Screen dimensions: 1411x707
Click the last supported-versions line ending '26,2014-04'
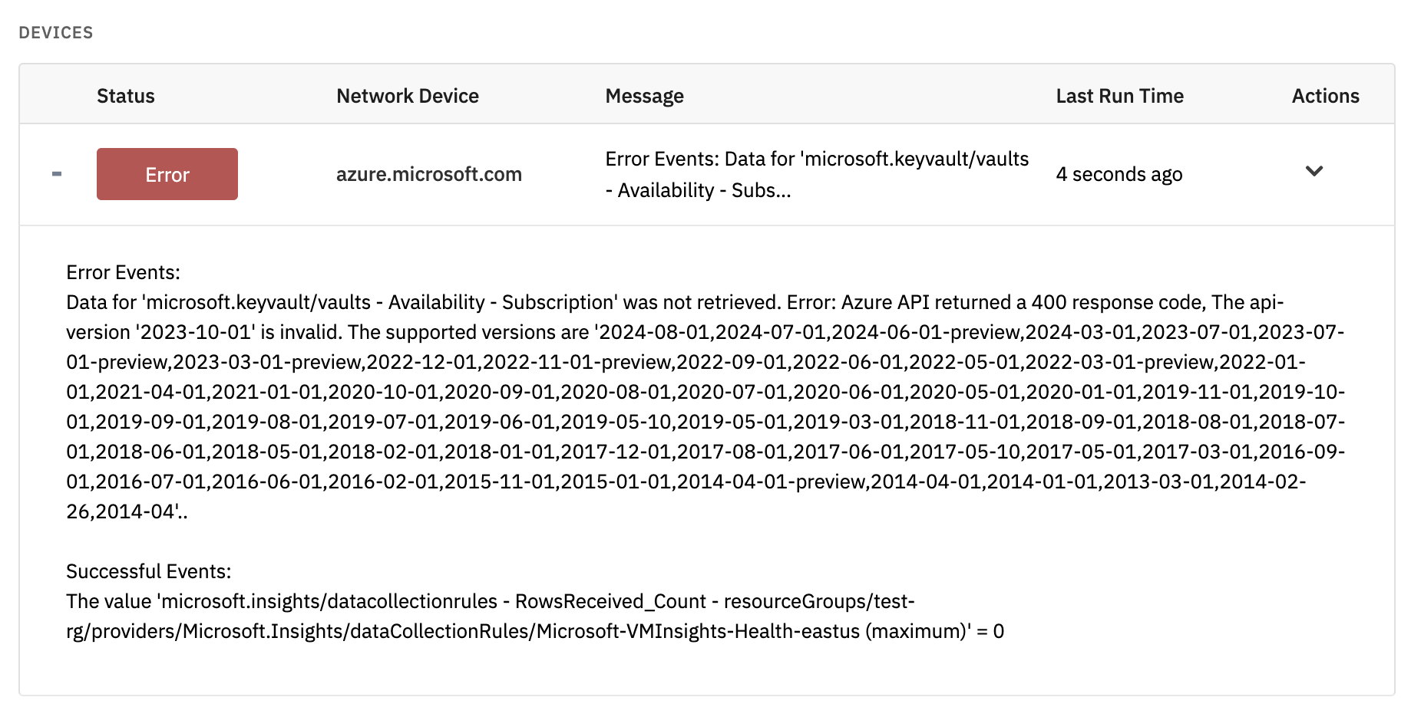[126, 511]
